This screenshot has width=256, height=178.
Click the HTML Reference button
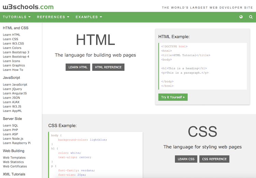108,67
